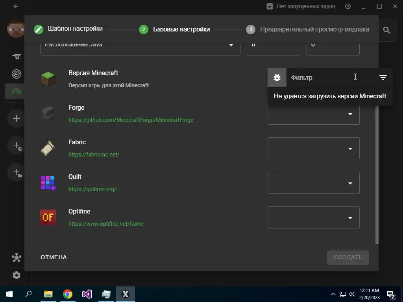Open the Fabric version dropdown

313,148
